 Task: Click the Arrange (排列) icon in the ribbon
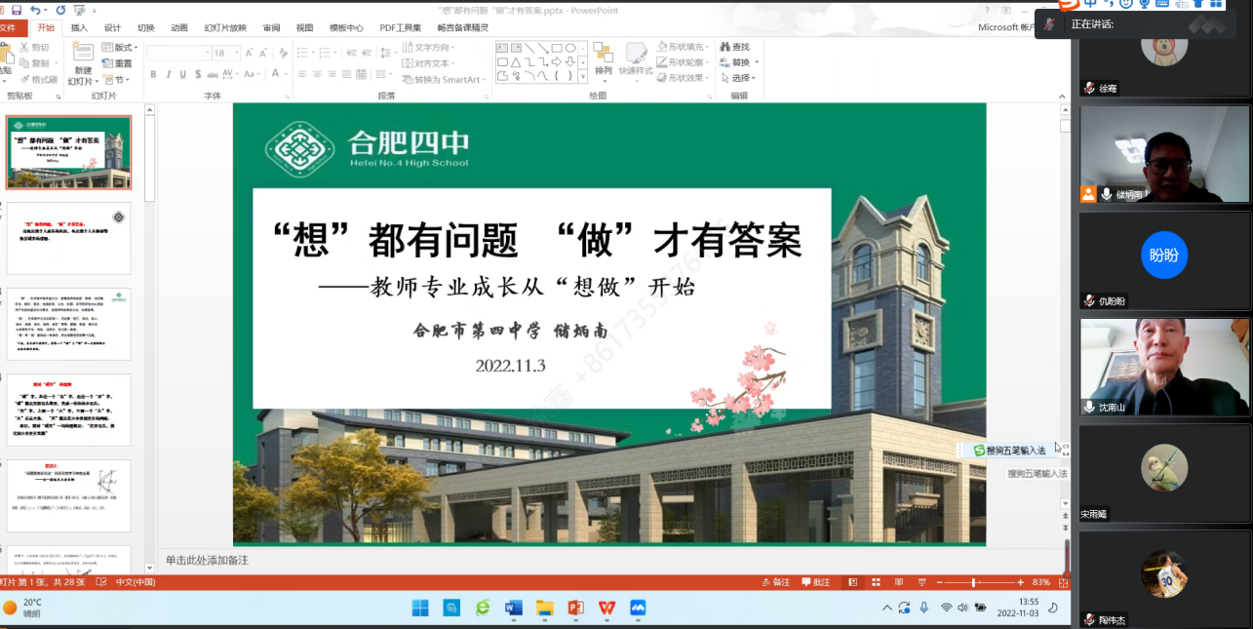pyautogui.click(x=603, y=57)
